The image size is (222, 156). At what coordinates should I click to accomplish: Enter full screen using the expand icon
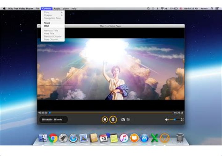pos(182,120)
